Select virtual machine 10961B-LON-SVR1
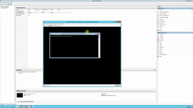The height and width of the screenshot is (108, 193). pos(21,14)
